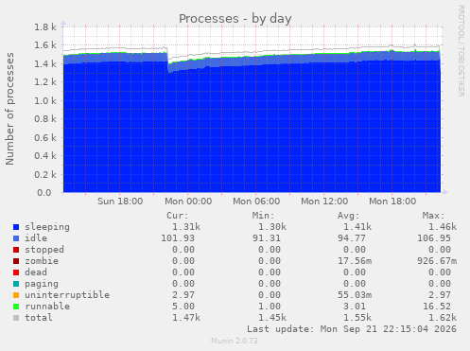
Task: Click the 'Avg:' column header
Action: tap(348, 216)
